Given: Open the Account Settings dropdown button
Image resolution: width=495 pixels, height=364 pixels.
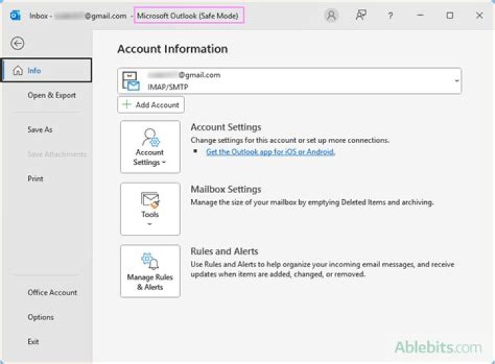Looking at the screenshot, I should point(150,146).
